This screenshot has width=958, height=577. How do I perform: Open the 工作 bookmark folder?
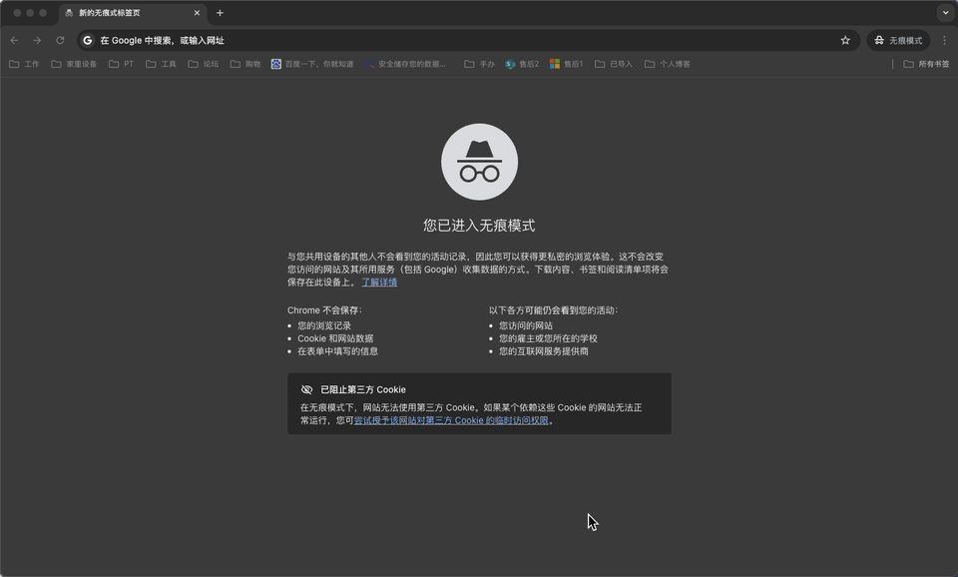pyautogui.click(x=25, y=63)
